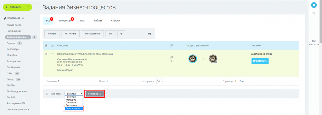Image resolution: width=322 pixels, height=115 pixels.
Task: Open the per-page count dropdown
Action: point(160,81)
